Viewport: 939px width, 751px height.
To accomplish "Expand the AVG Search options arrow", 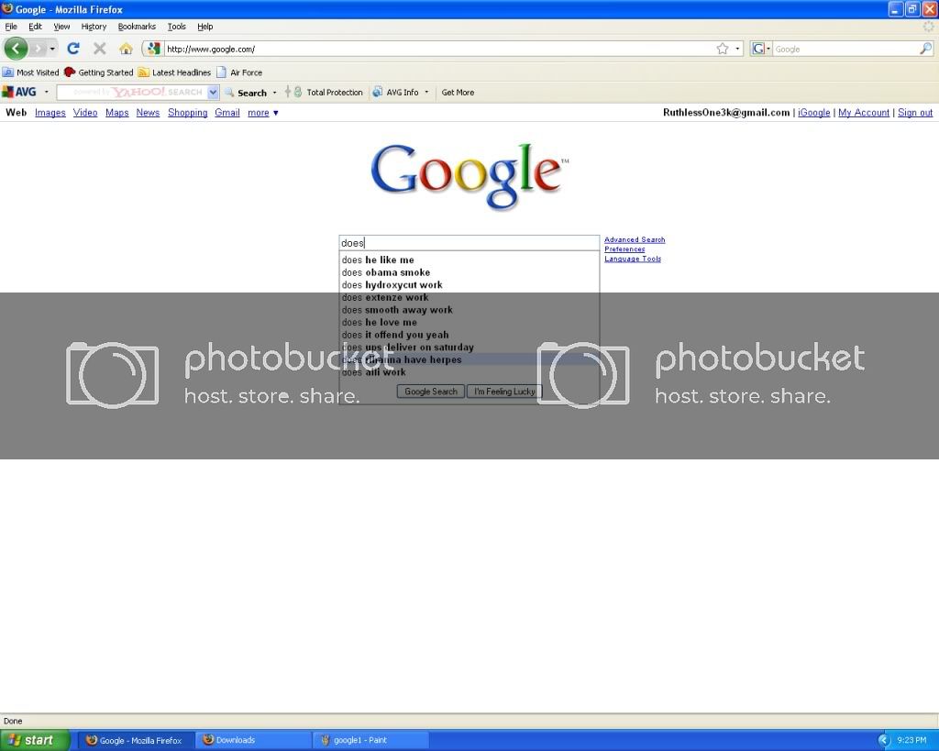I will click(x=275, y=93).
